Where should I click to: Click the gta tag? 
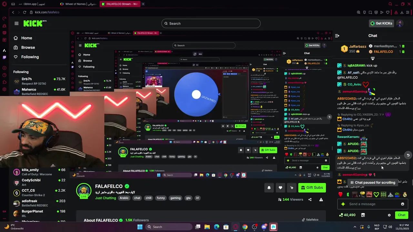click(188, 198)
